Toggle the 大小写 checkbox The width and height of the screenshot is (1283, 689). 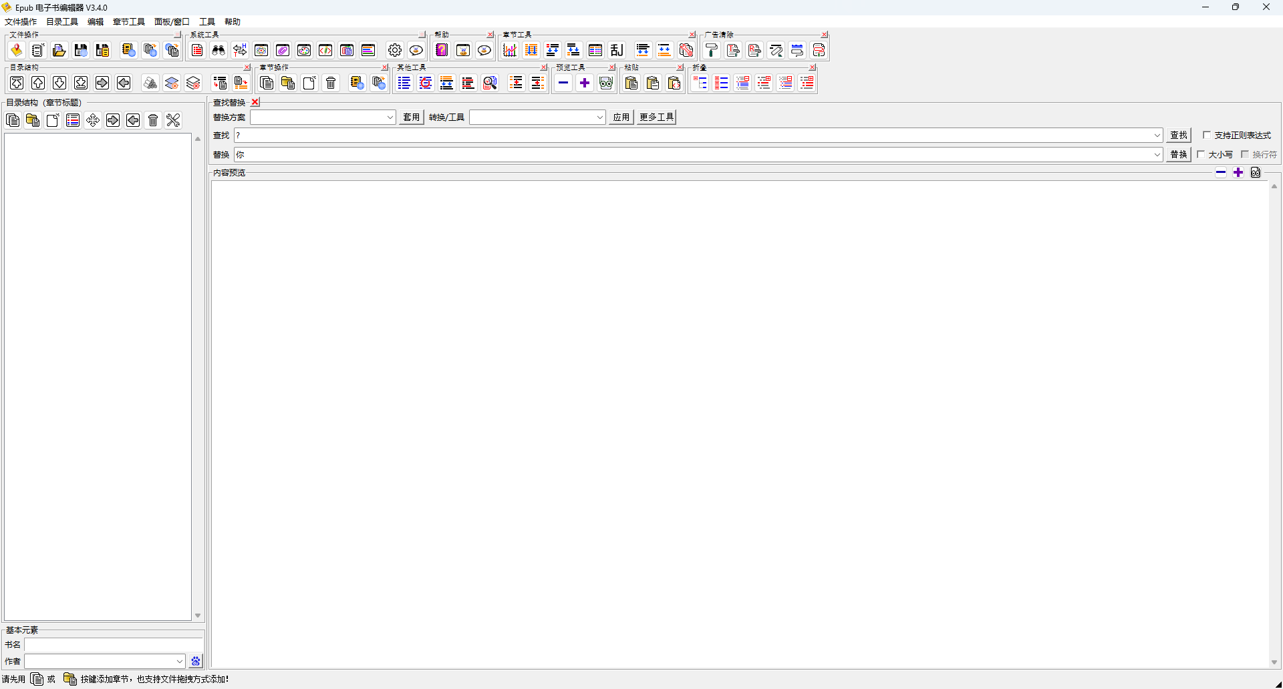[1201, 154]
